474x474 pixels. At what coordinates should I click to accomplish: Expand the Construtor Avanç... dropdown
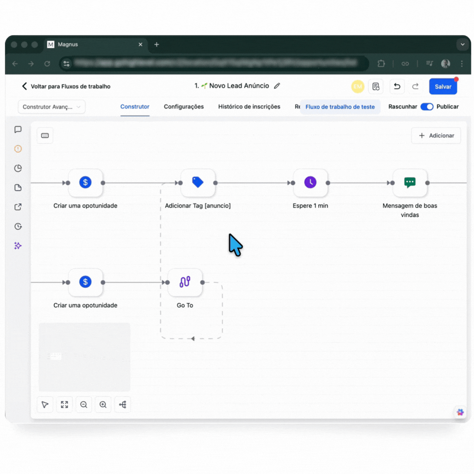[x=51, y=107]
